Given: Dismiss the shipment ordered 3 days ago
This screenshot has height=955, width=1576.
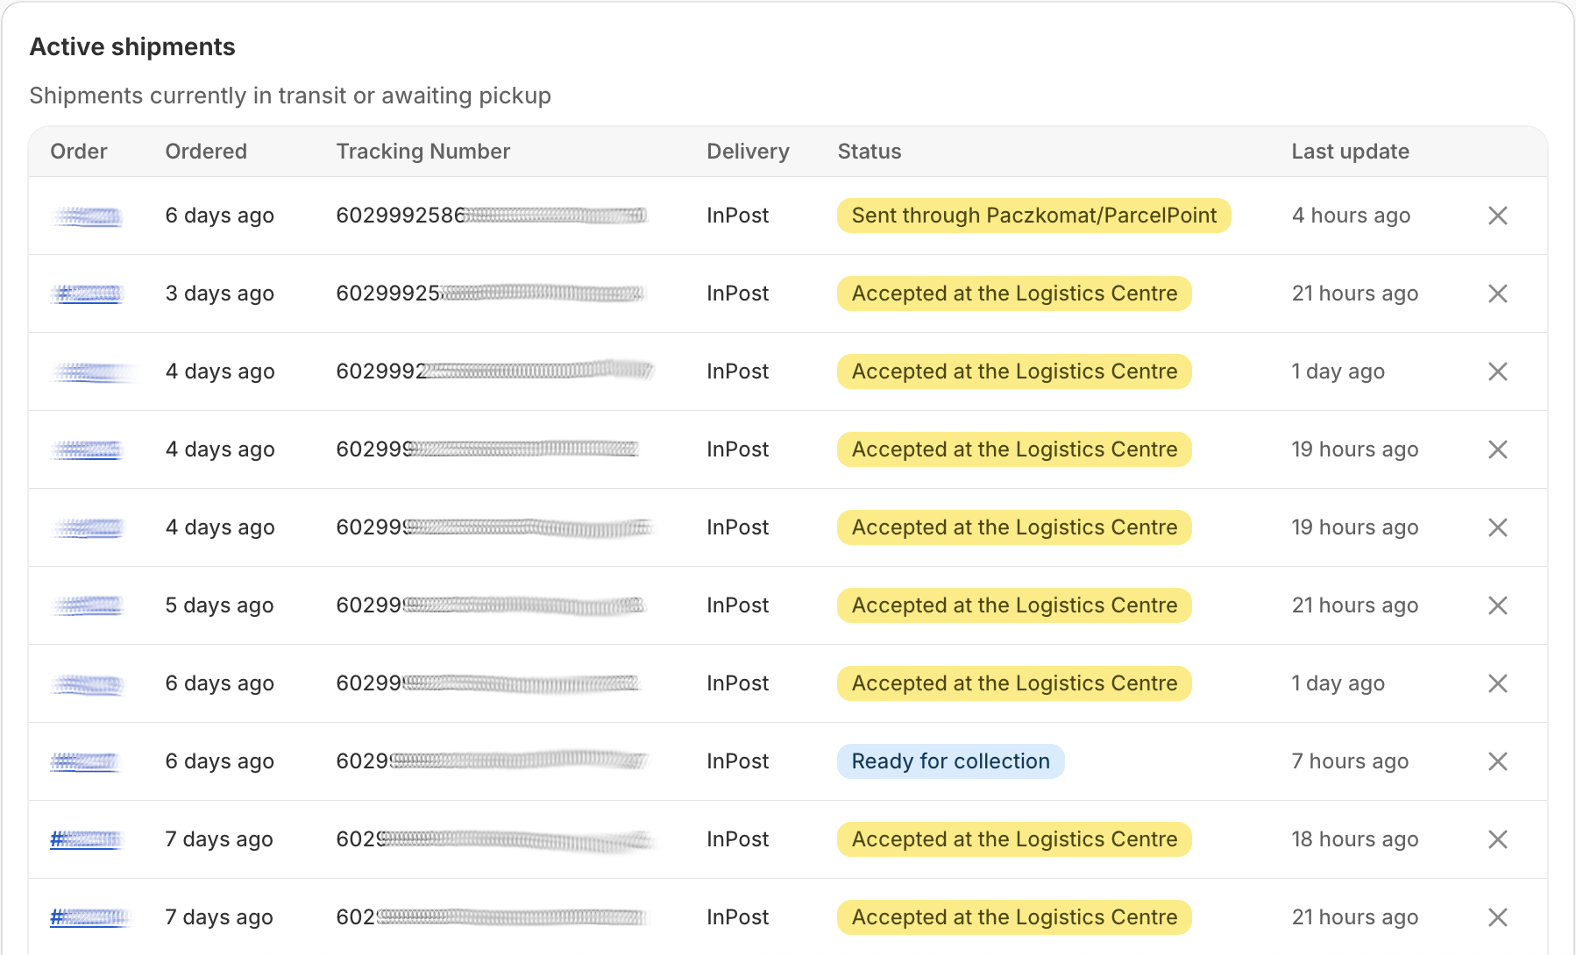Looking at the screenshot, I should coord(1497,294).
